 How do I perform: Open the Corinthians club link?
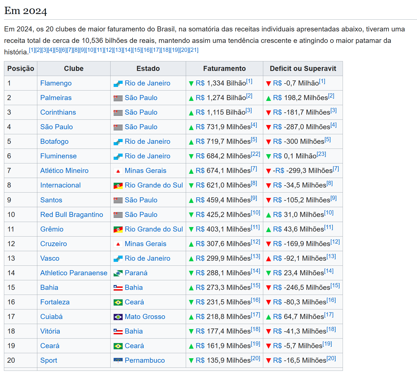(x=58, y=112)
